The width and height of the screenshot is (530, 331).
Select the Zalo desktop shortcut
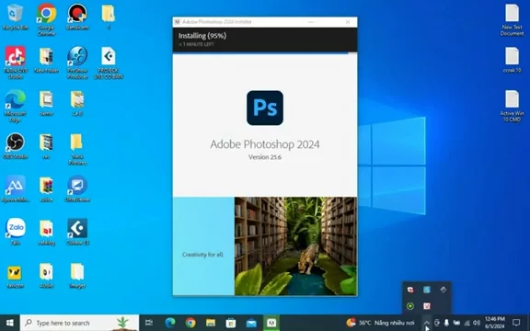[15, 232]
